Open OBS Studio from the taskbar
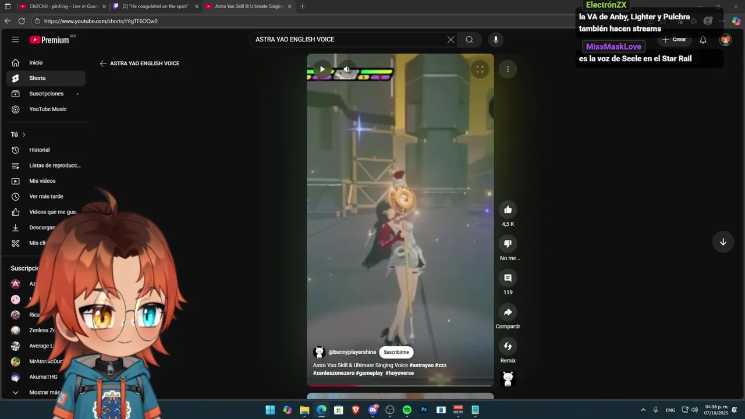Viewport: 745px width, 419px height. 390,410
